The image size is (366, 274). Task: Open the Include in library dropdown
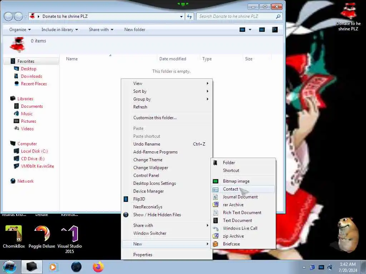60,30
